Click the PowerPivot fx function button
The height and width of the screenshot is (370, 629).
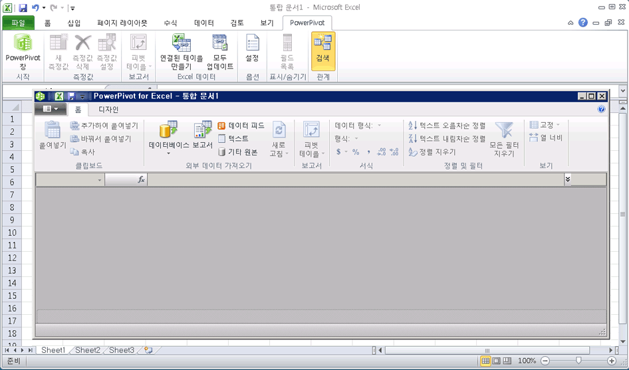pyautogui.click(x=141, y=180)
